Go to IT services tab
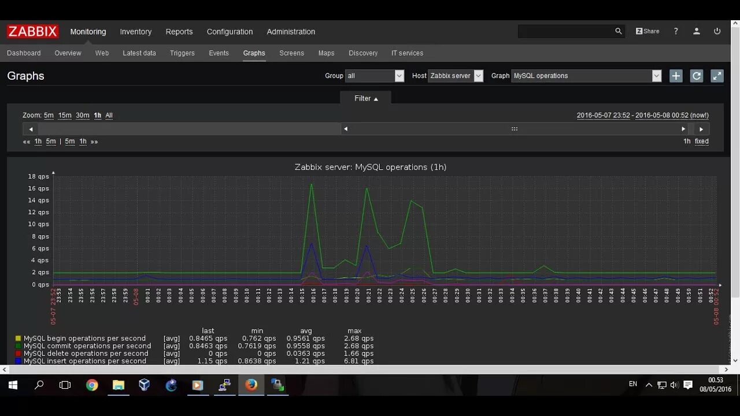740x416 pixels. pyautogui.click(x=407, y=53)
